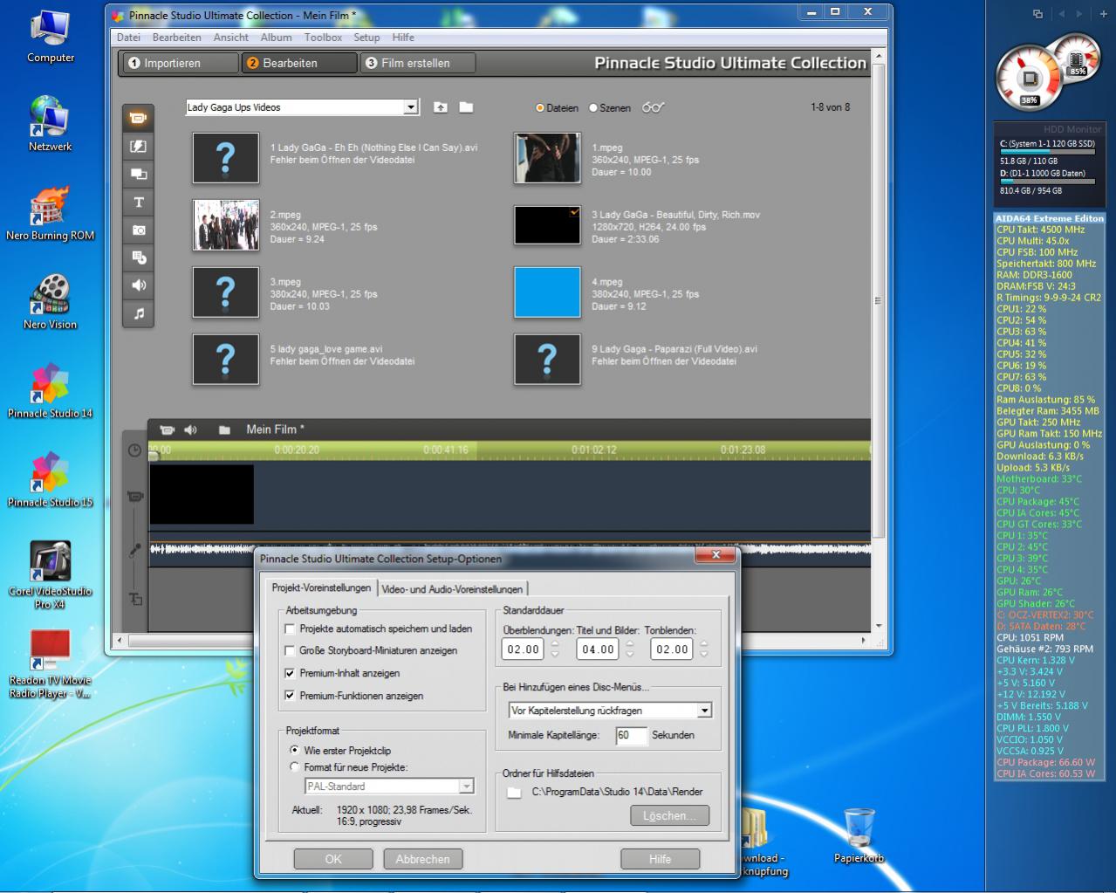This screenshot has width=1116, height=893.
Task: Click camcorder icon in Mein Film toolbar
Action: pos(167,429)
